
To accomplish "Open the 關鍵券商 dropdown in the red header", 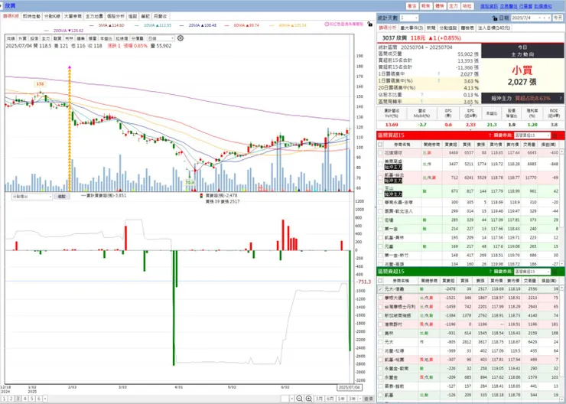I will point(532,135).
